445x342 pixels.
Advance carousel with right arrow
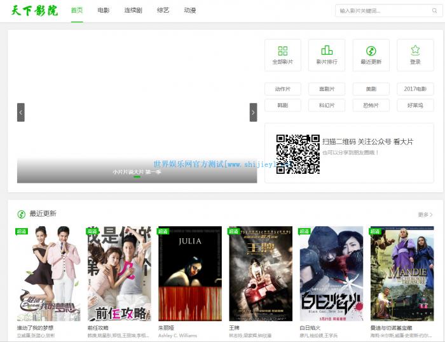[253, 112]
